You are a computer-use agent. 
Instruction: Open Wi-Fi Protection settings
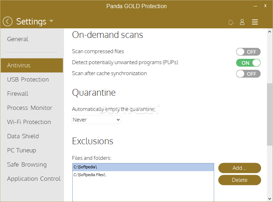tap(29, 122)
